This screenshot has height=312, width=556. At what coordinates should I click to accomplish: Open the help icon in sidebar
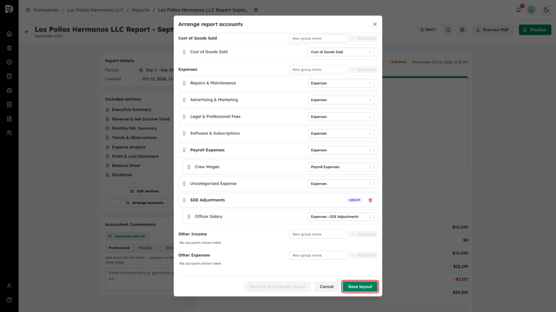[x=9, y=300]
